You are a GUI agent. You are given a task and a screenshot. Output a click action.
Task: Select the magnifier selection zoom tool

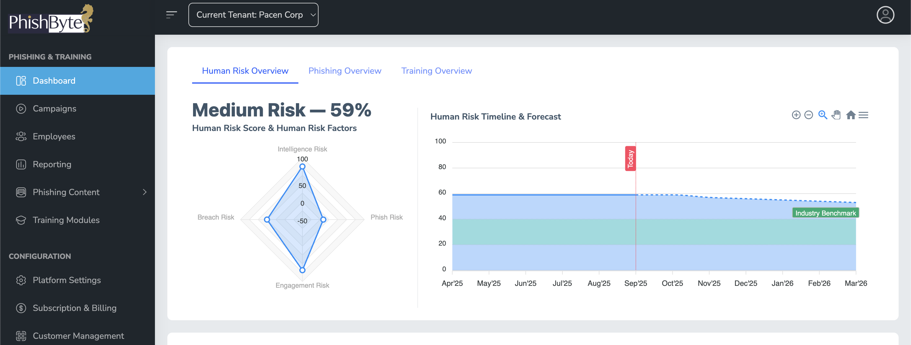823,115
